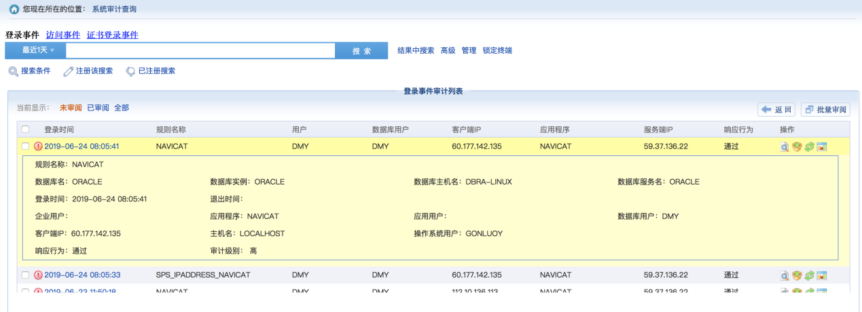Screen dimensions: 862x312
Task: Switch to the 访问事件 tab
Action: click(x=62, y=35)
